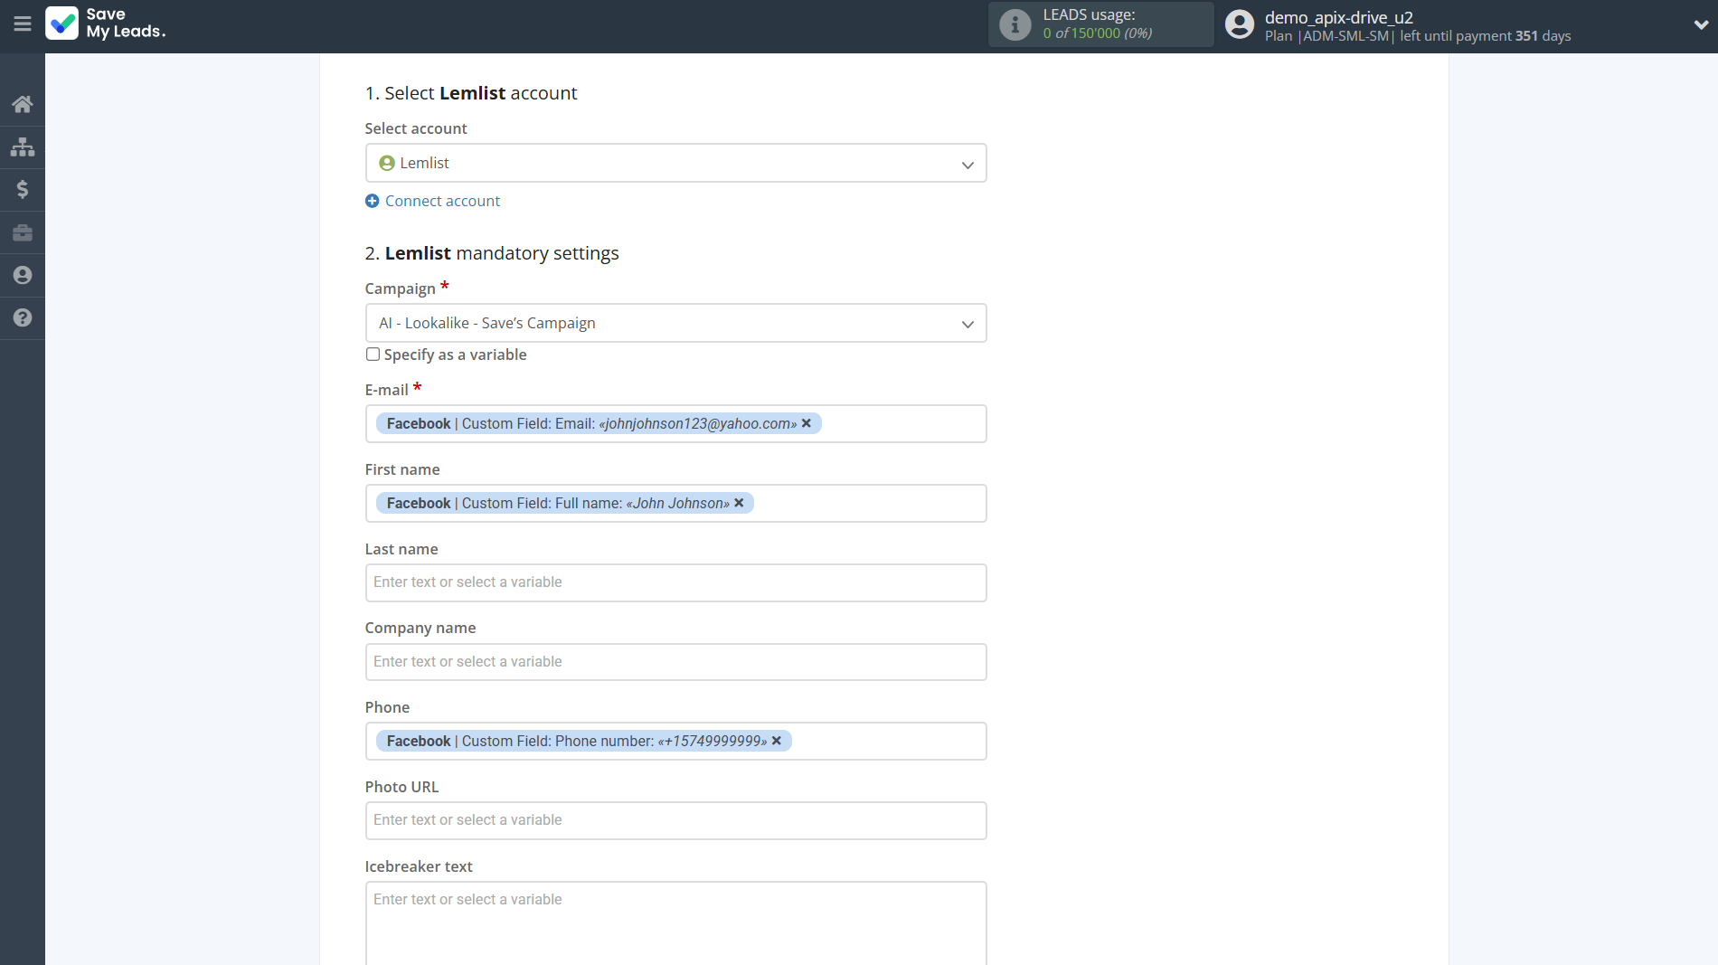Open the billing dollar sidebar icon
The height and width of the screenshot is (965, 1718).
coord(23,189)
